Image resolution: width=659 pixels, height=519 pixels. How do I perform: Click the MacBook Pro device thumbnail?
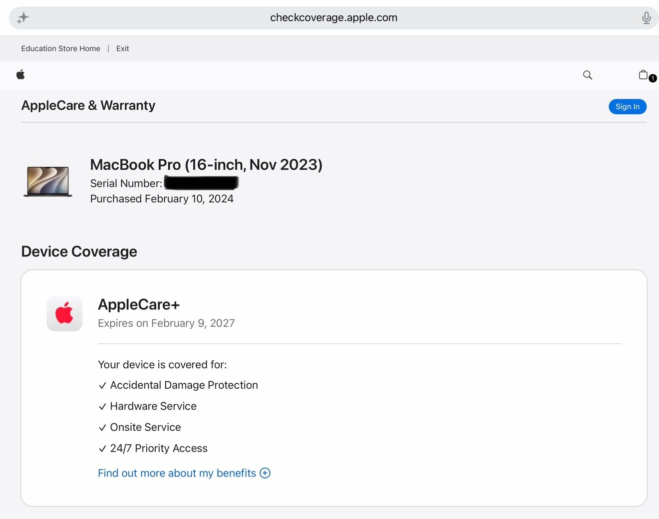coord(48,182)
